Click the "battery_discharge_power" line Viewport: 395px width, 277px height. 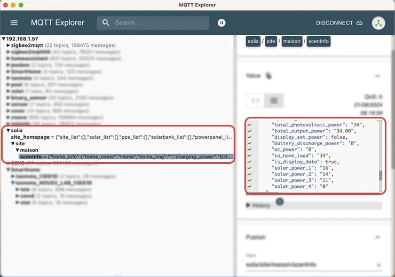pyautogui.click(x=315, y=143)
